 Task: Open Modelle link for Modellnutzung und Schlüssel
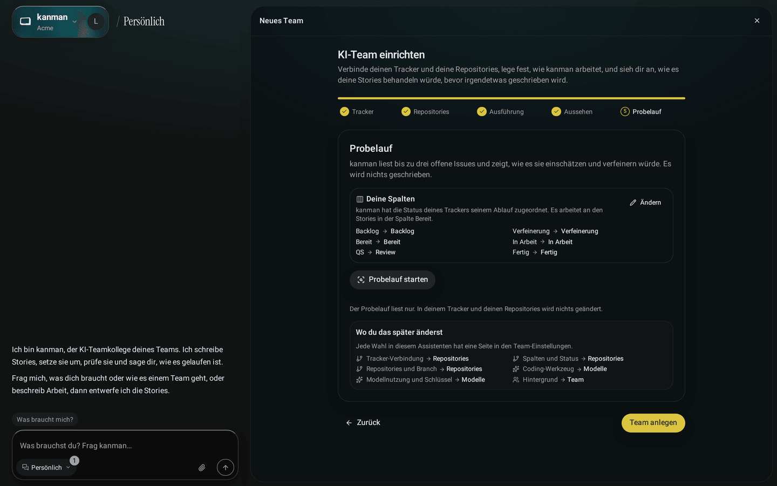tap(473, 380)
